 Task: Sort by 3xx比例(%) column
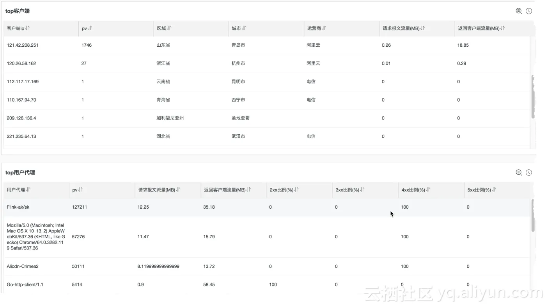tap(362, 190)
